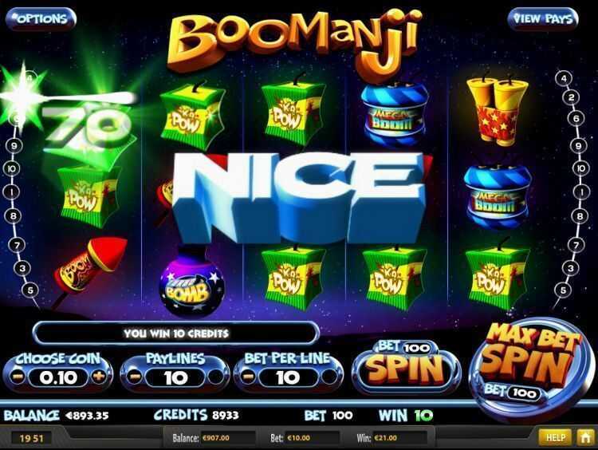Open the Options menu
Screen dimensions: 598x450
click(41, 18)
